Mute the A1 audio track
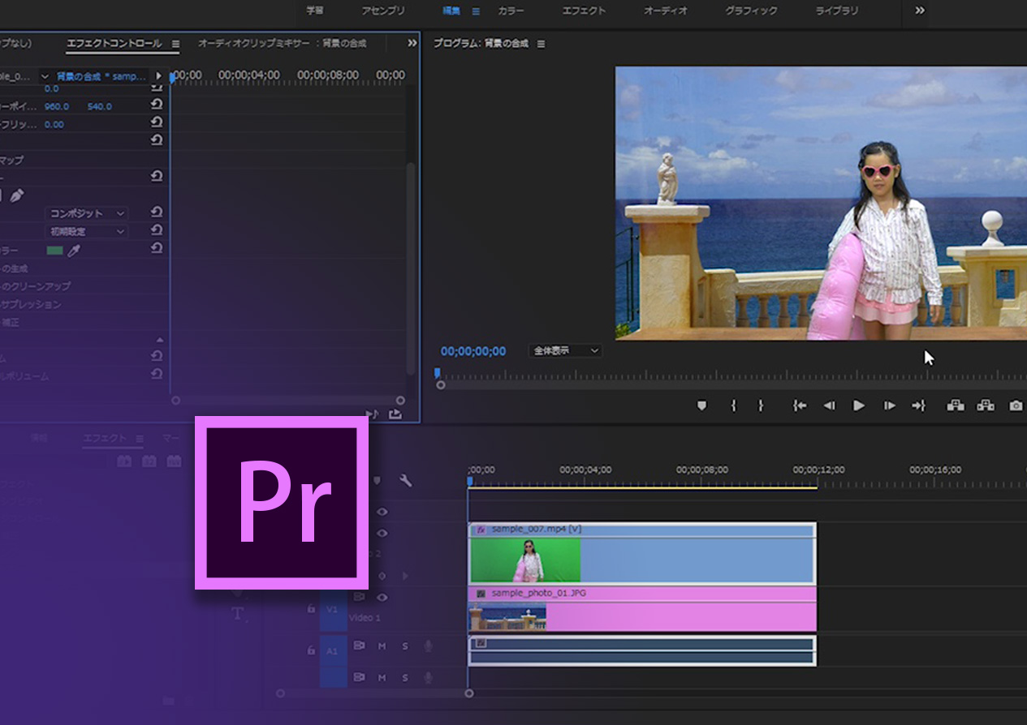 pyautogui.click(x=382, y=646)
